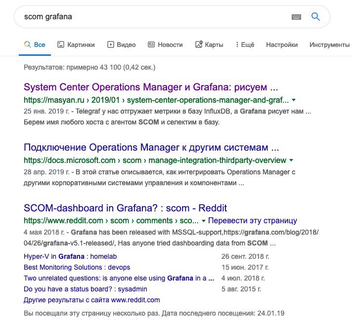Click the '4 июл. 2018 г.' date text

pyautogui.click(x=243, y=278)
